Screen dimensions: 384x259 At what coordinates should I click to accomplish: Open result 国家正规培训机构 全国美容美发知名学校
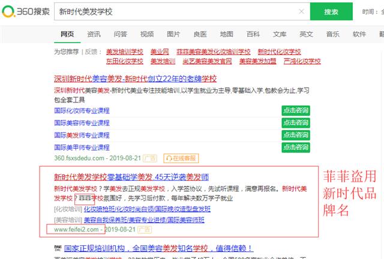pyautogui.click(x=158, y=248)
